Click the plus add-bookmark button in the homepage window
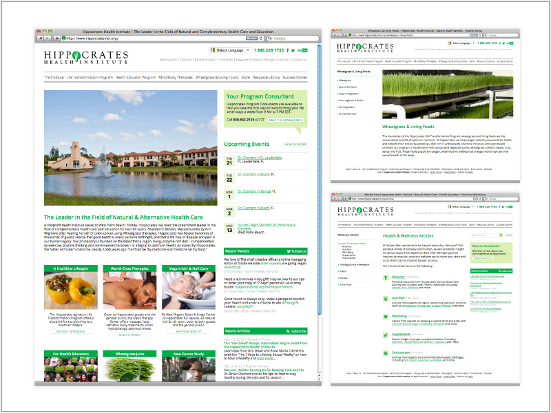This screenshot has width=551, height=413. [x=56, y=38]
